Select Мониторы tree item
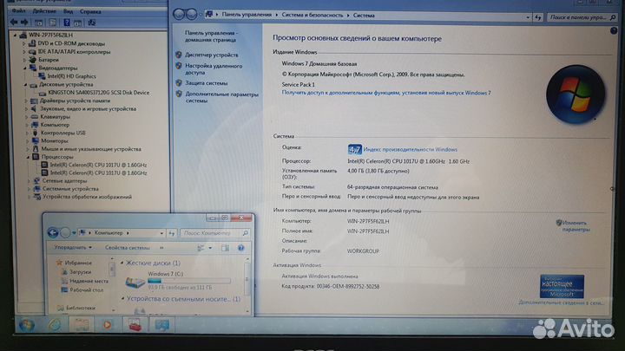625x351 pixels. coord(54,140)
